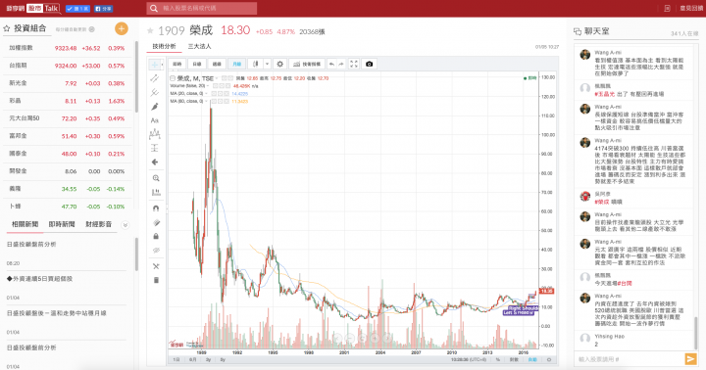This screenshot has height=370, width=706.
Task: Set chart range to 5y
Action: pyautogui.click(x=223, y=359)
